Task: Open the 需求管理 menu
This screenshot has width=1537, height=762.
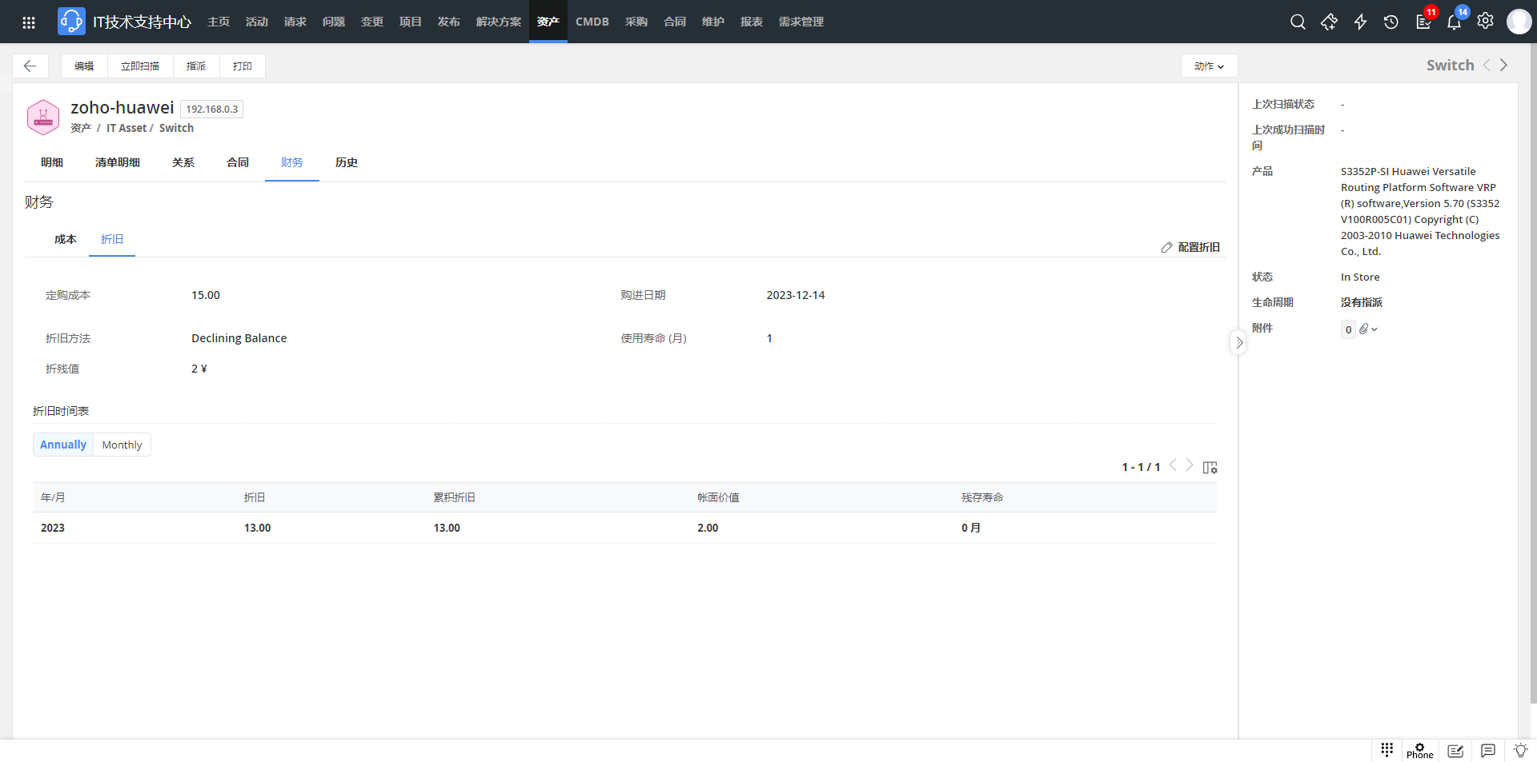Action: tap(801, 22)
